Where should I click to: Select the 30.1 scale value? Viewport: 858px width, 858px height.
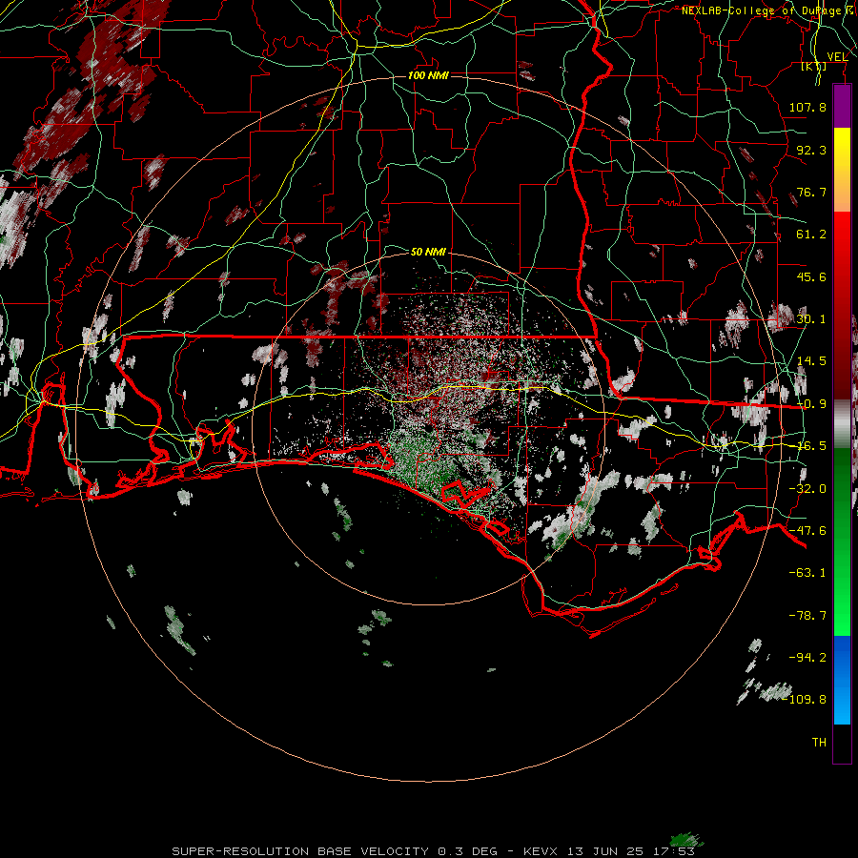coord(811,319)
